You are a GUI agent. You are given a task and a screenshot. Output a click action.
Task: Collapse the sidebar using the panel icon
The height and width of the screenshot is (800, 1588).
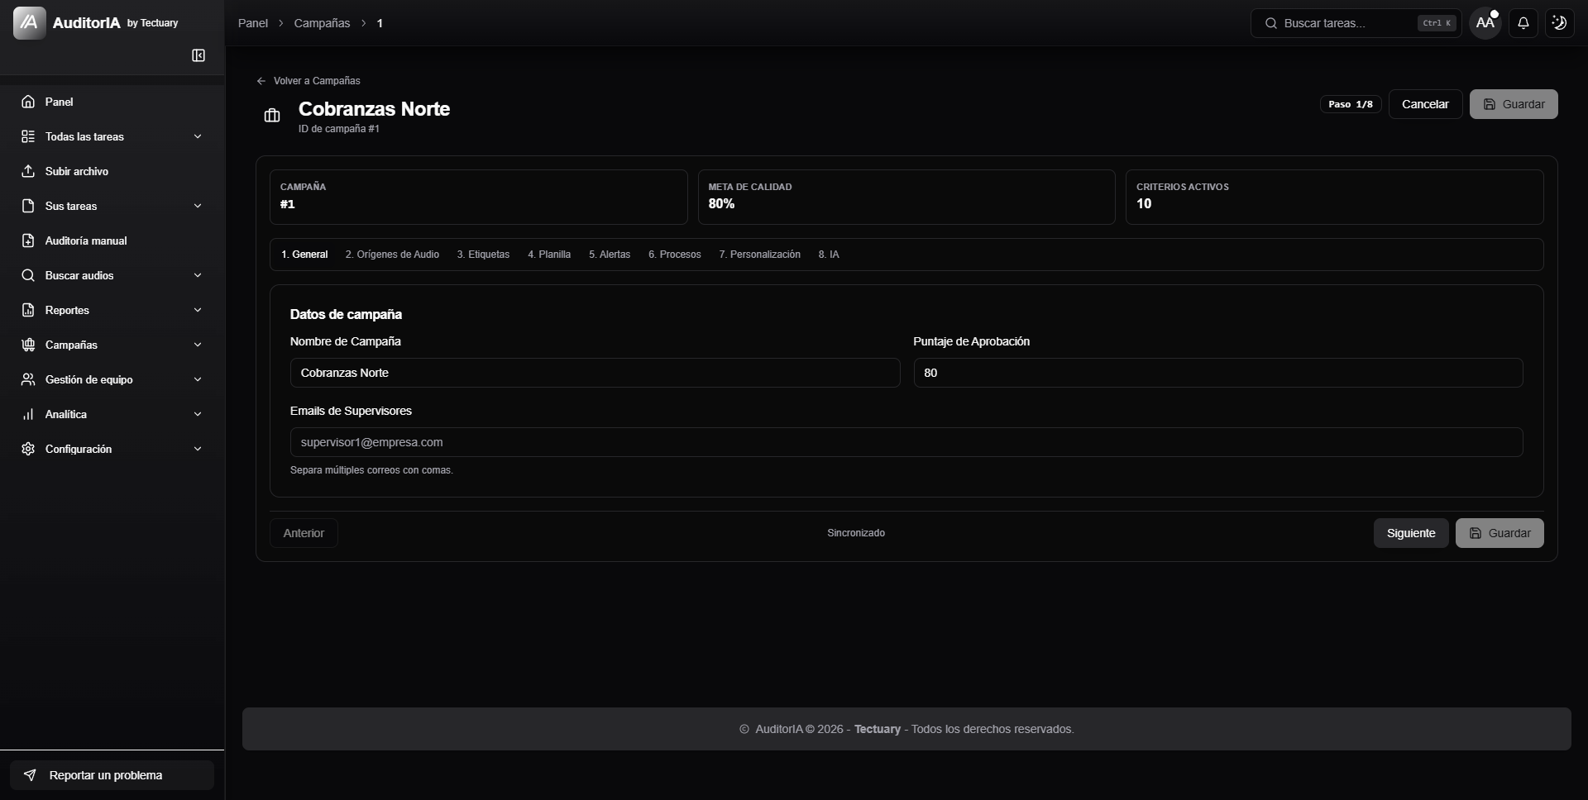pos(198,55)
